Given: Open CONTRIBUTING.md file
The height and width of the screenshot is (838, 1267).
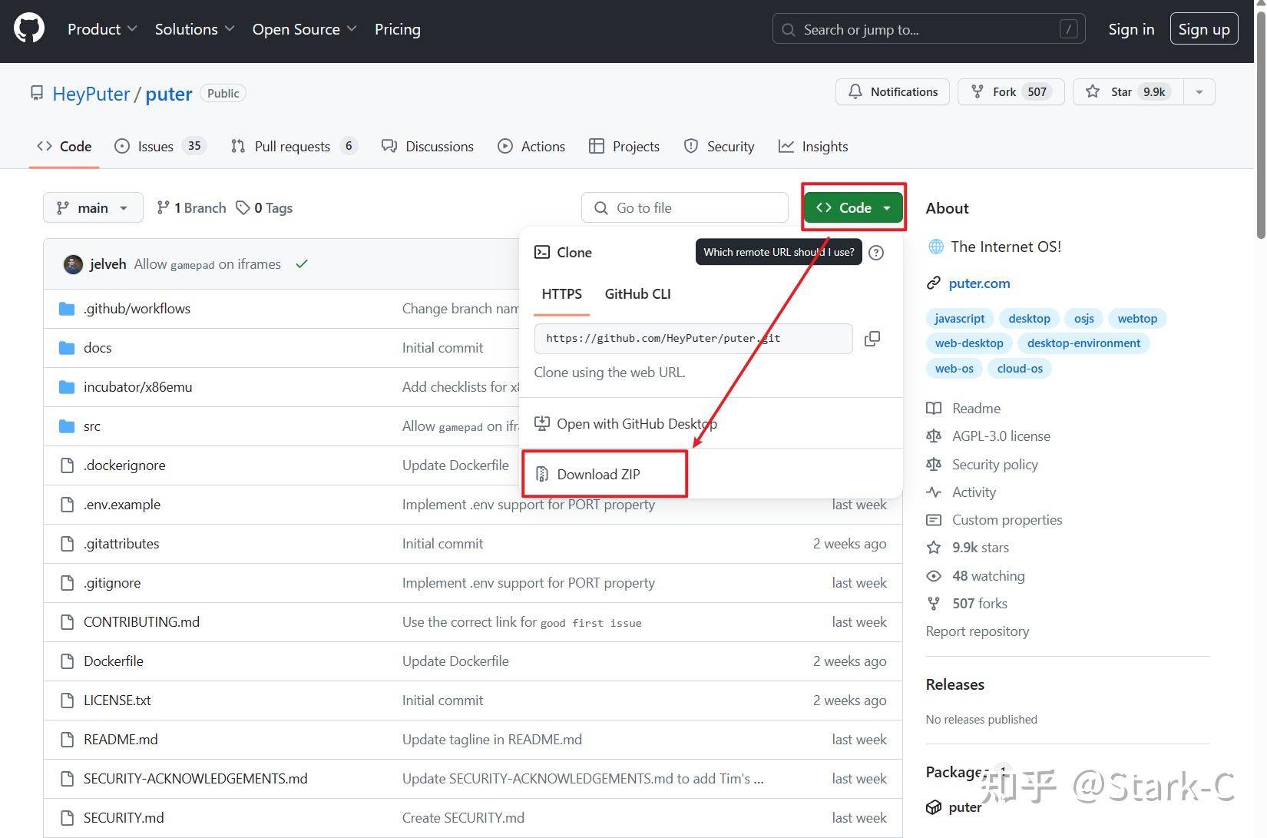Looking at the screenshot, I should [142, 622].
